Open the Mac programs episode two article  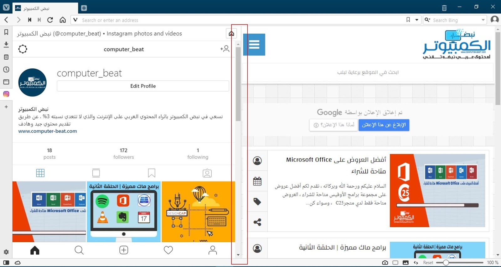[343, 248]
